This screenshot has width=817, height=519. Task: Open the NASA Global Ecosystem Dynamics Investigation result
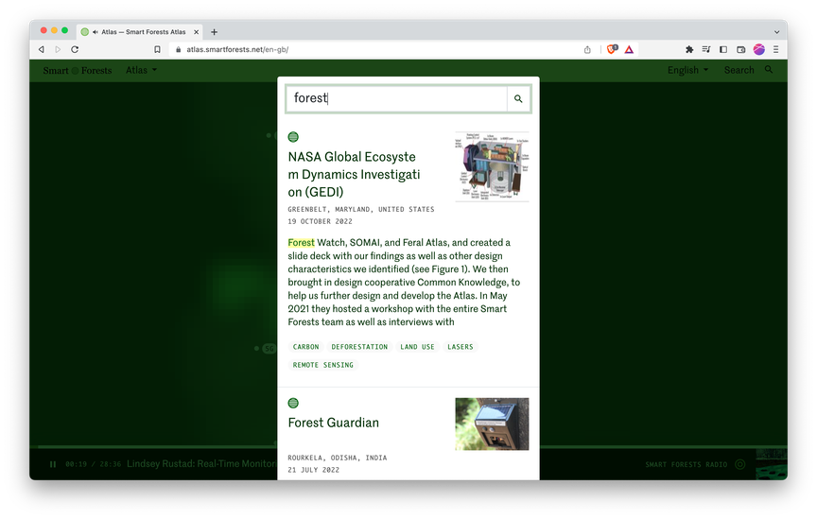[x=354, y=174]
